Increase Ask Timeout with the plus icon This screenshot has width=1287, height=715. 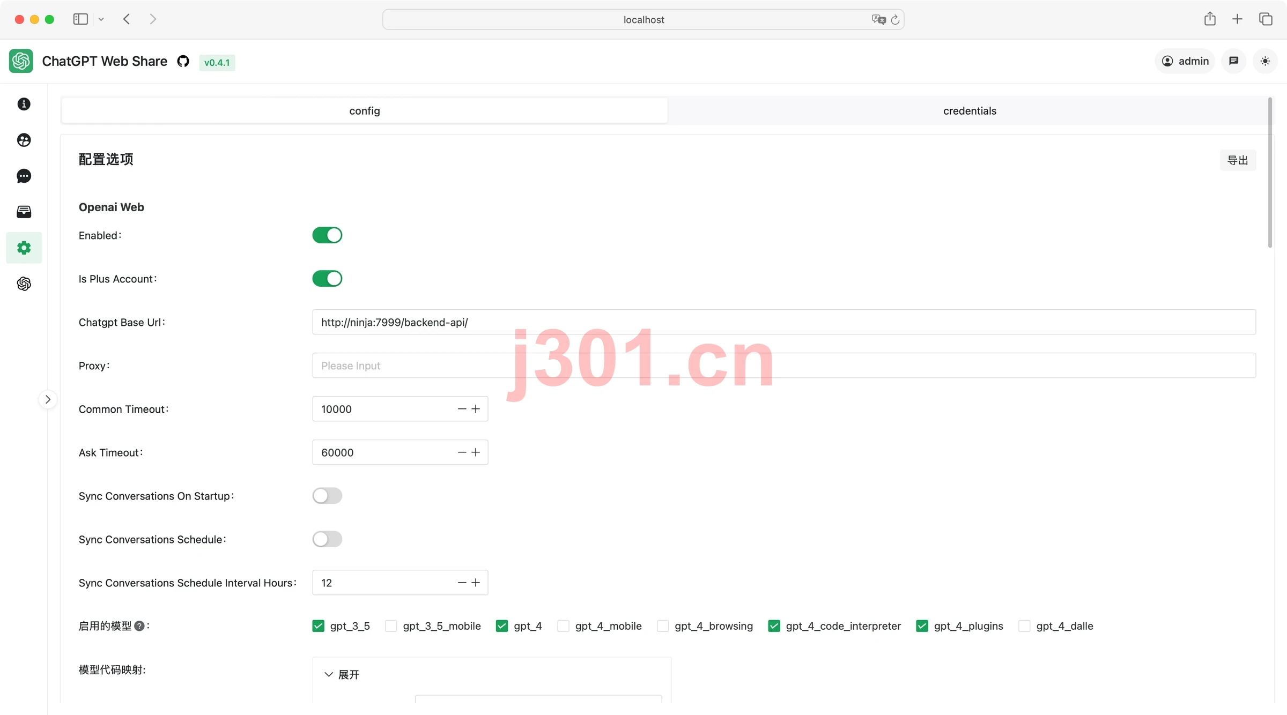tap(476, 452)
